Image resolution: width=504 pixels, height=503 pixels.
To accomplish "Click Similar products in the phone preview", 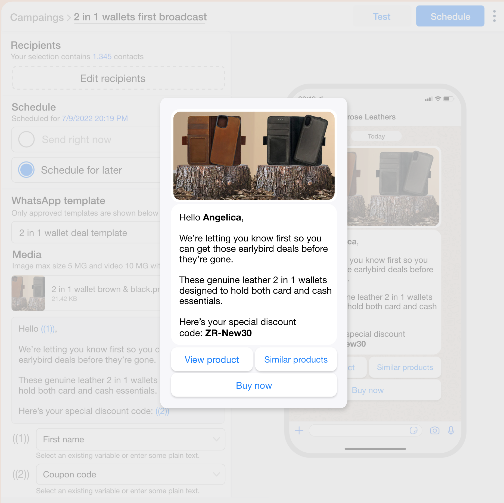I will [x=405, y=367].
